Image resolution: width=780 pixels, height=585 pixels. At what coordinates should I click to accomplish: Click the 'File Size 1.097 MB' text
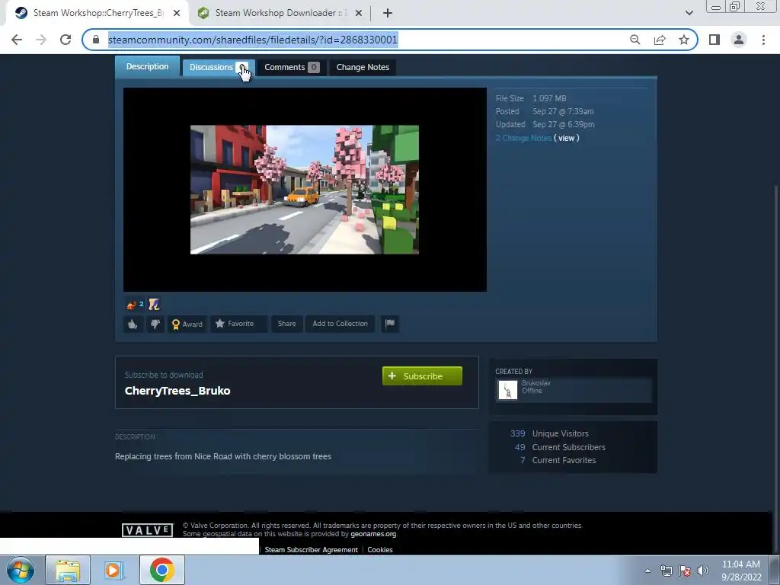tap(531, 98)
